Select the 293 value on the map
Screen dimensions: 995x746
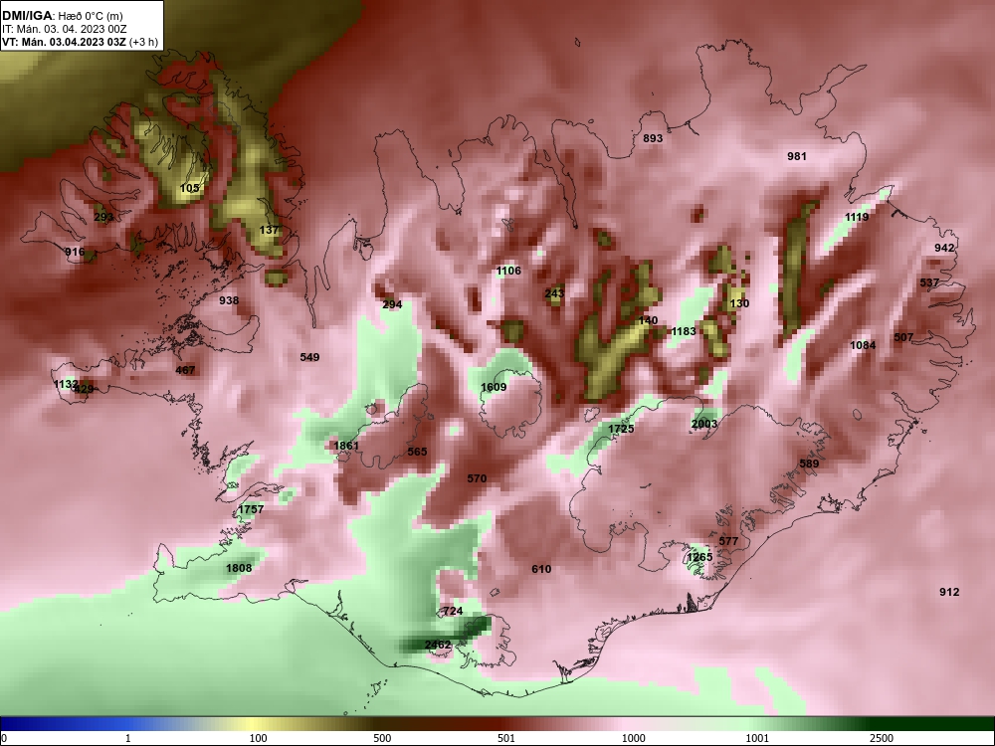[x=103, y=217]
